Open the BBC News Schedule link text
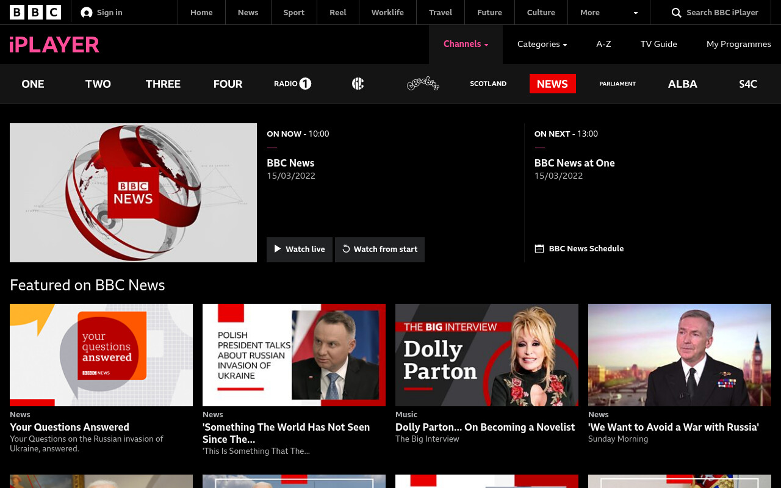Screen dimensions: 781x488 point(586,248)
